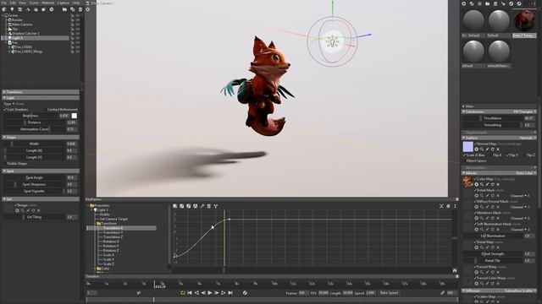
Task: Click the folder icon in material toolbar
Action: [488, 3]
